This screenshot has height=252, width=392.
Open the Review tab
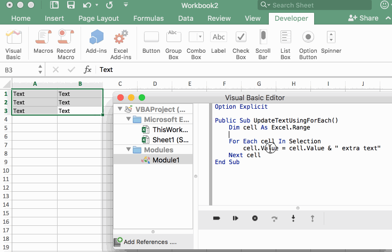coord(219,18)
